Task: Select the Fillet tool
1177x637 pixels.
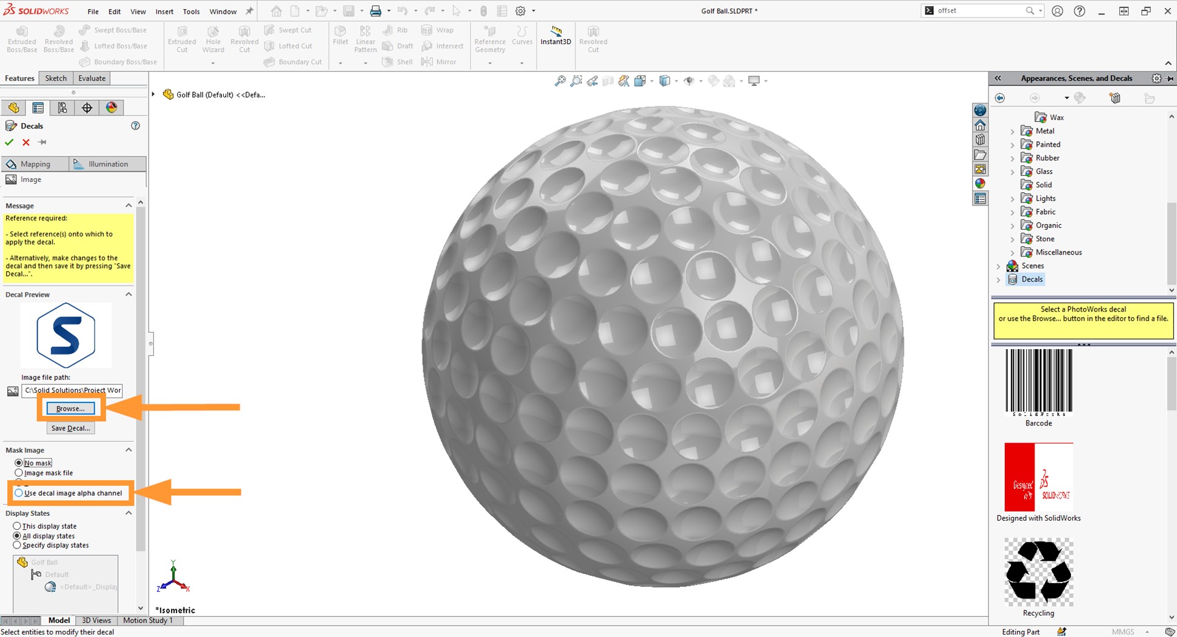Action: [340, 39]
